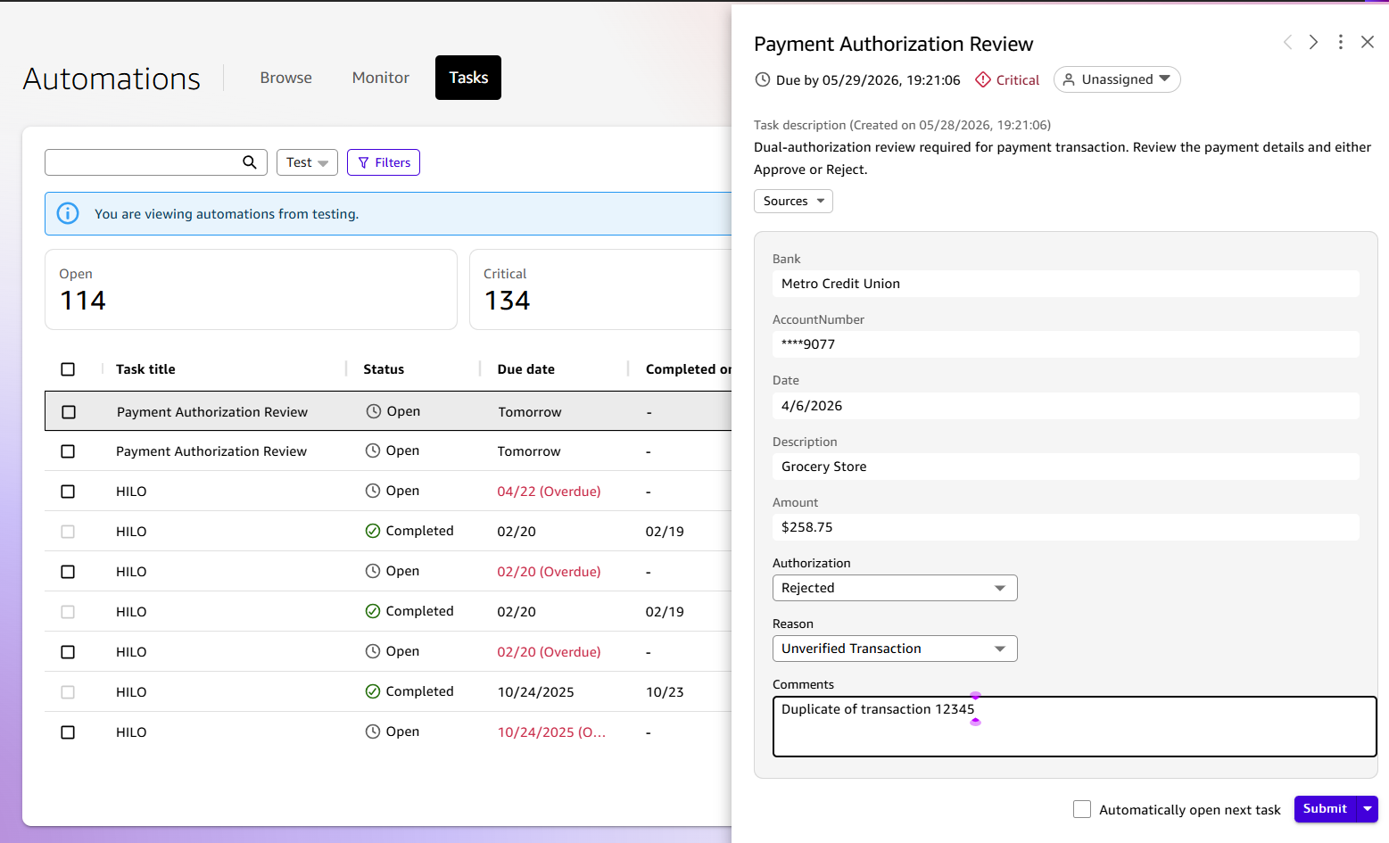
Task: Click the Description field Grocery Store
Action: tap(1065, 467)
